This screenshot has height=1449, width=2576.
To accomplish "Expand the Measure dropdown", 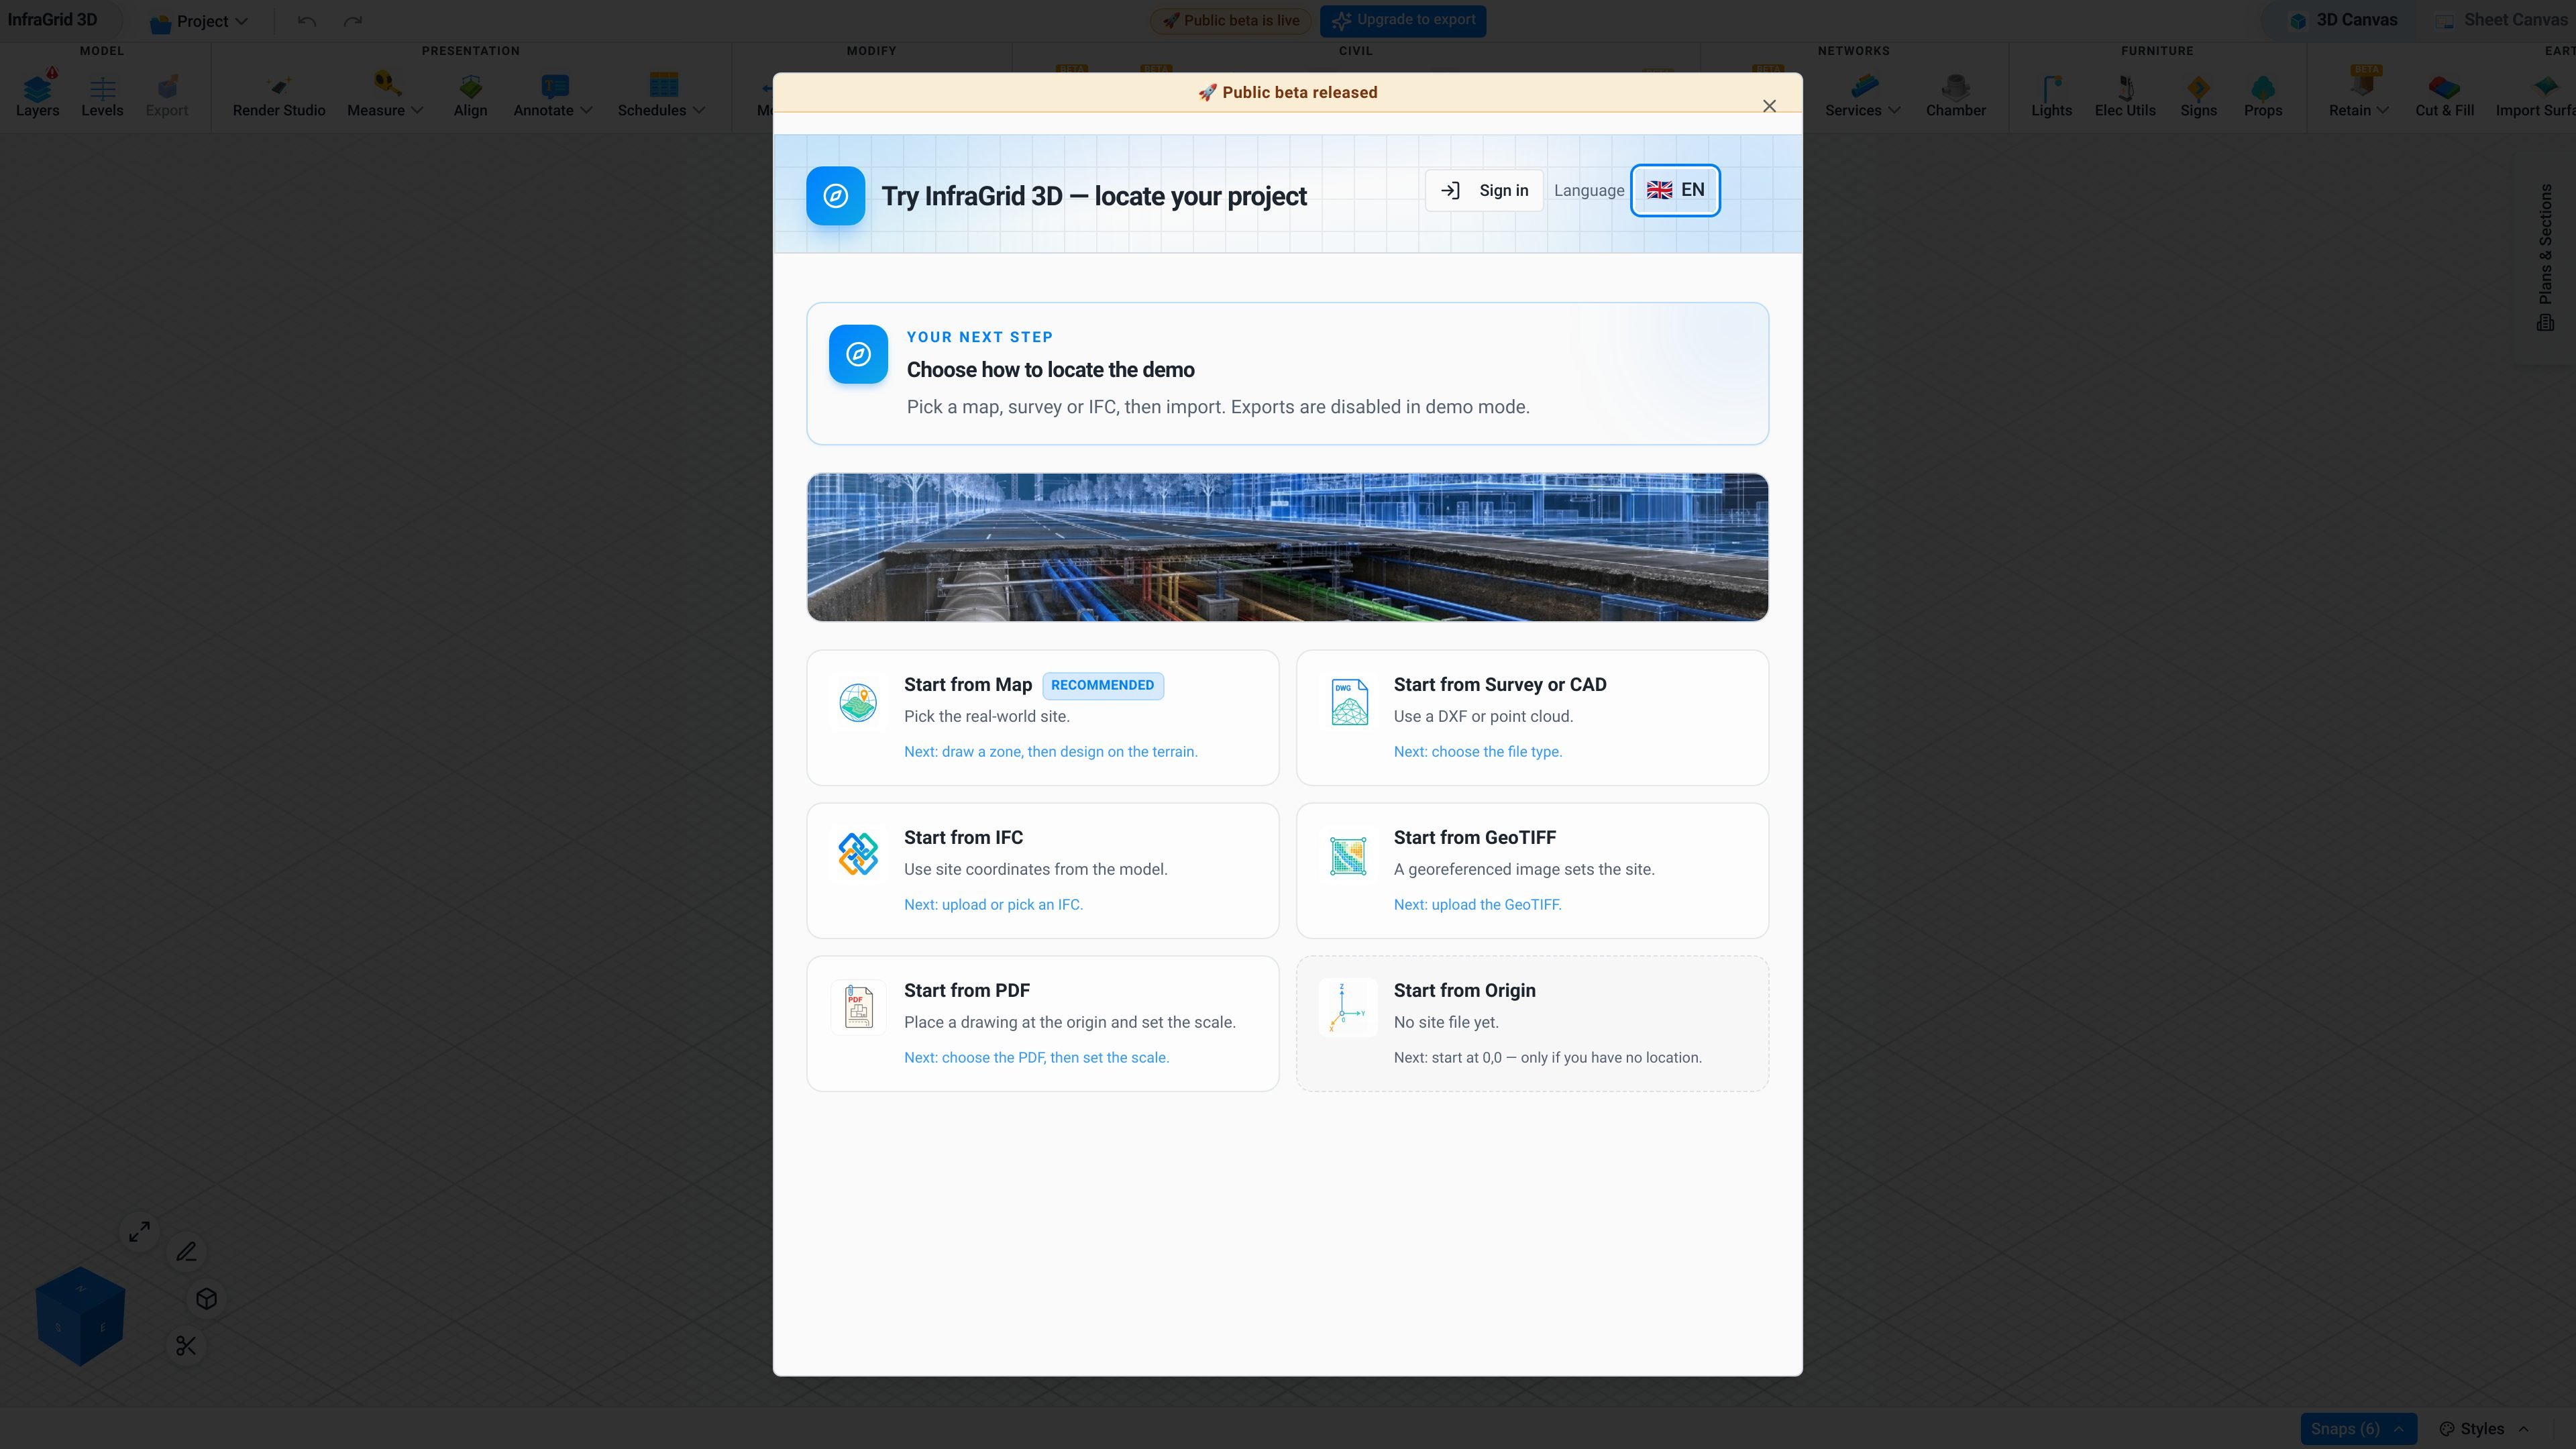I will (x=385, y=95).
